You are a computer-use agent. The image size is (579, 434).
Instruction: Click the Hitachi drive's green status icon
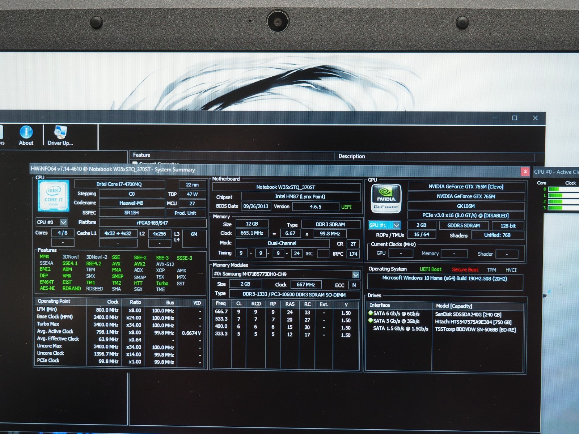[371, 320]
